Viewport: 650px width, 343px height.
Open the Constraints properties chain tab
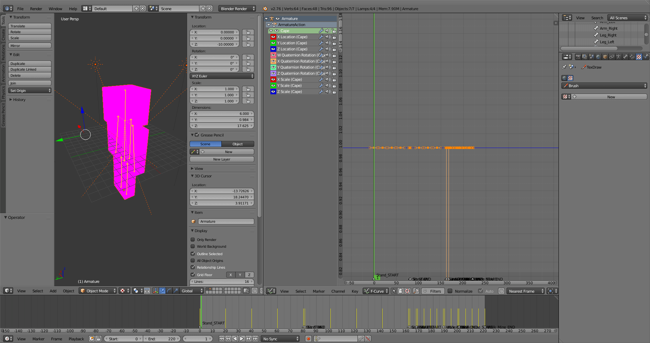(x=612, y=57)
